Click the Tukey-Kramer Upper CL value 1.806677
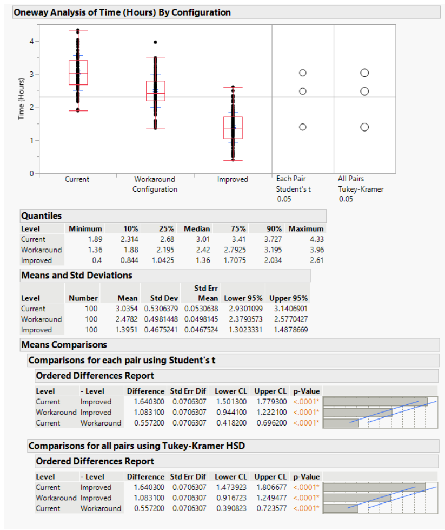 coord(271,487)
